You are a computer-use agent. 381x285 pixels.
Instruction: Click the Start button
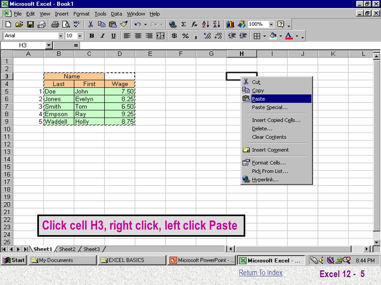pos(13,260)
